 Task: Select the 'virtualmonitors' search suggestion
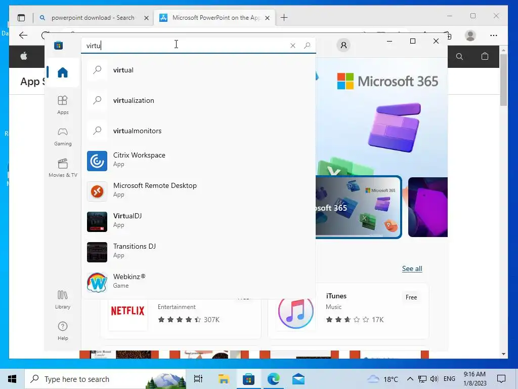[198, 131]
